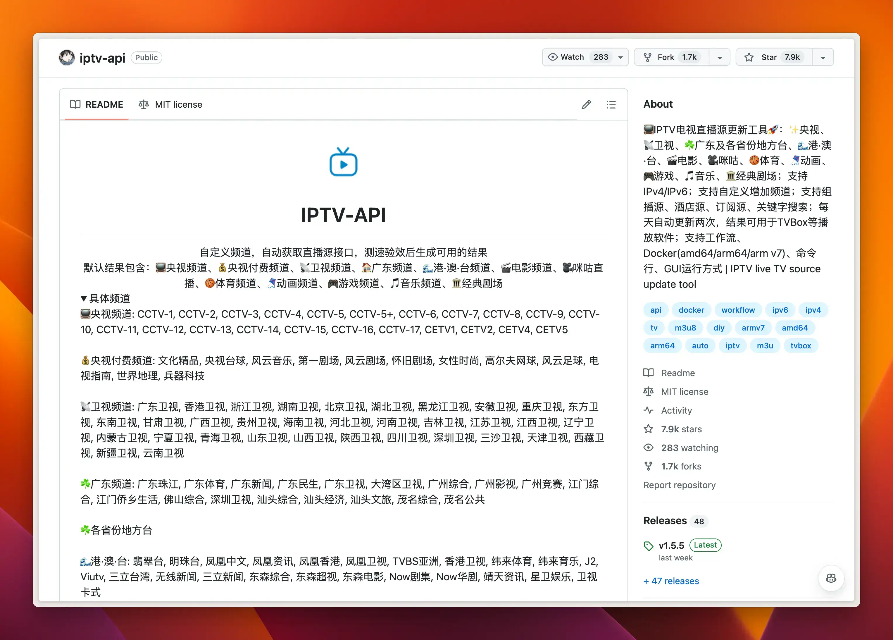Select the workflow topic tag
Screen dimensions: 893x640
click(x=738, y=310)
